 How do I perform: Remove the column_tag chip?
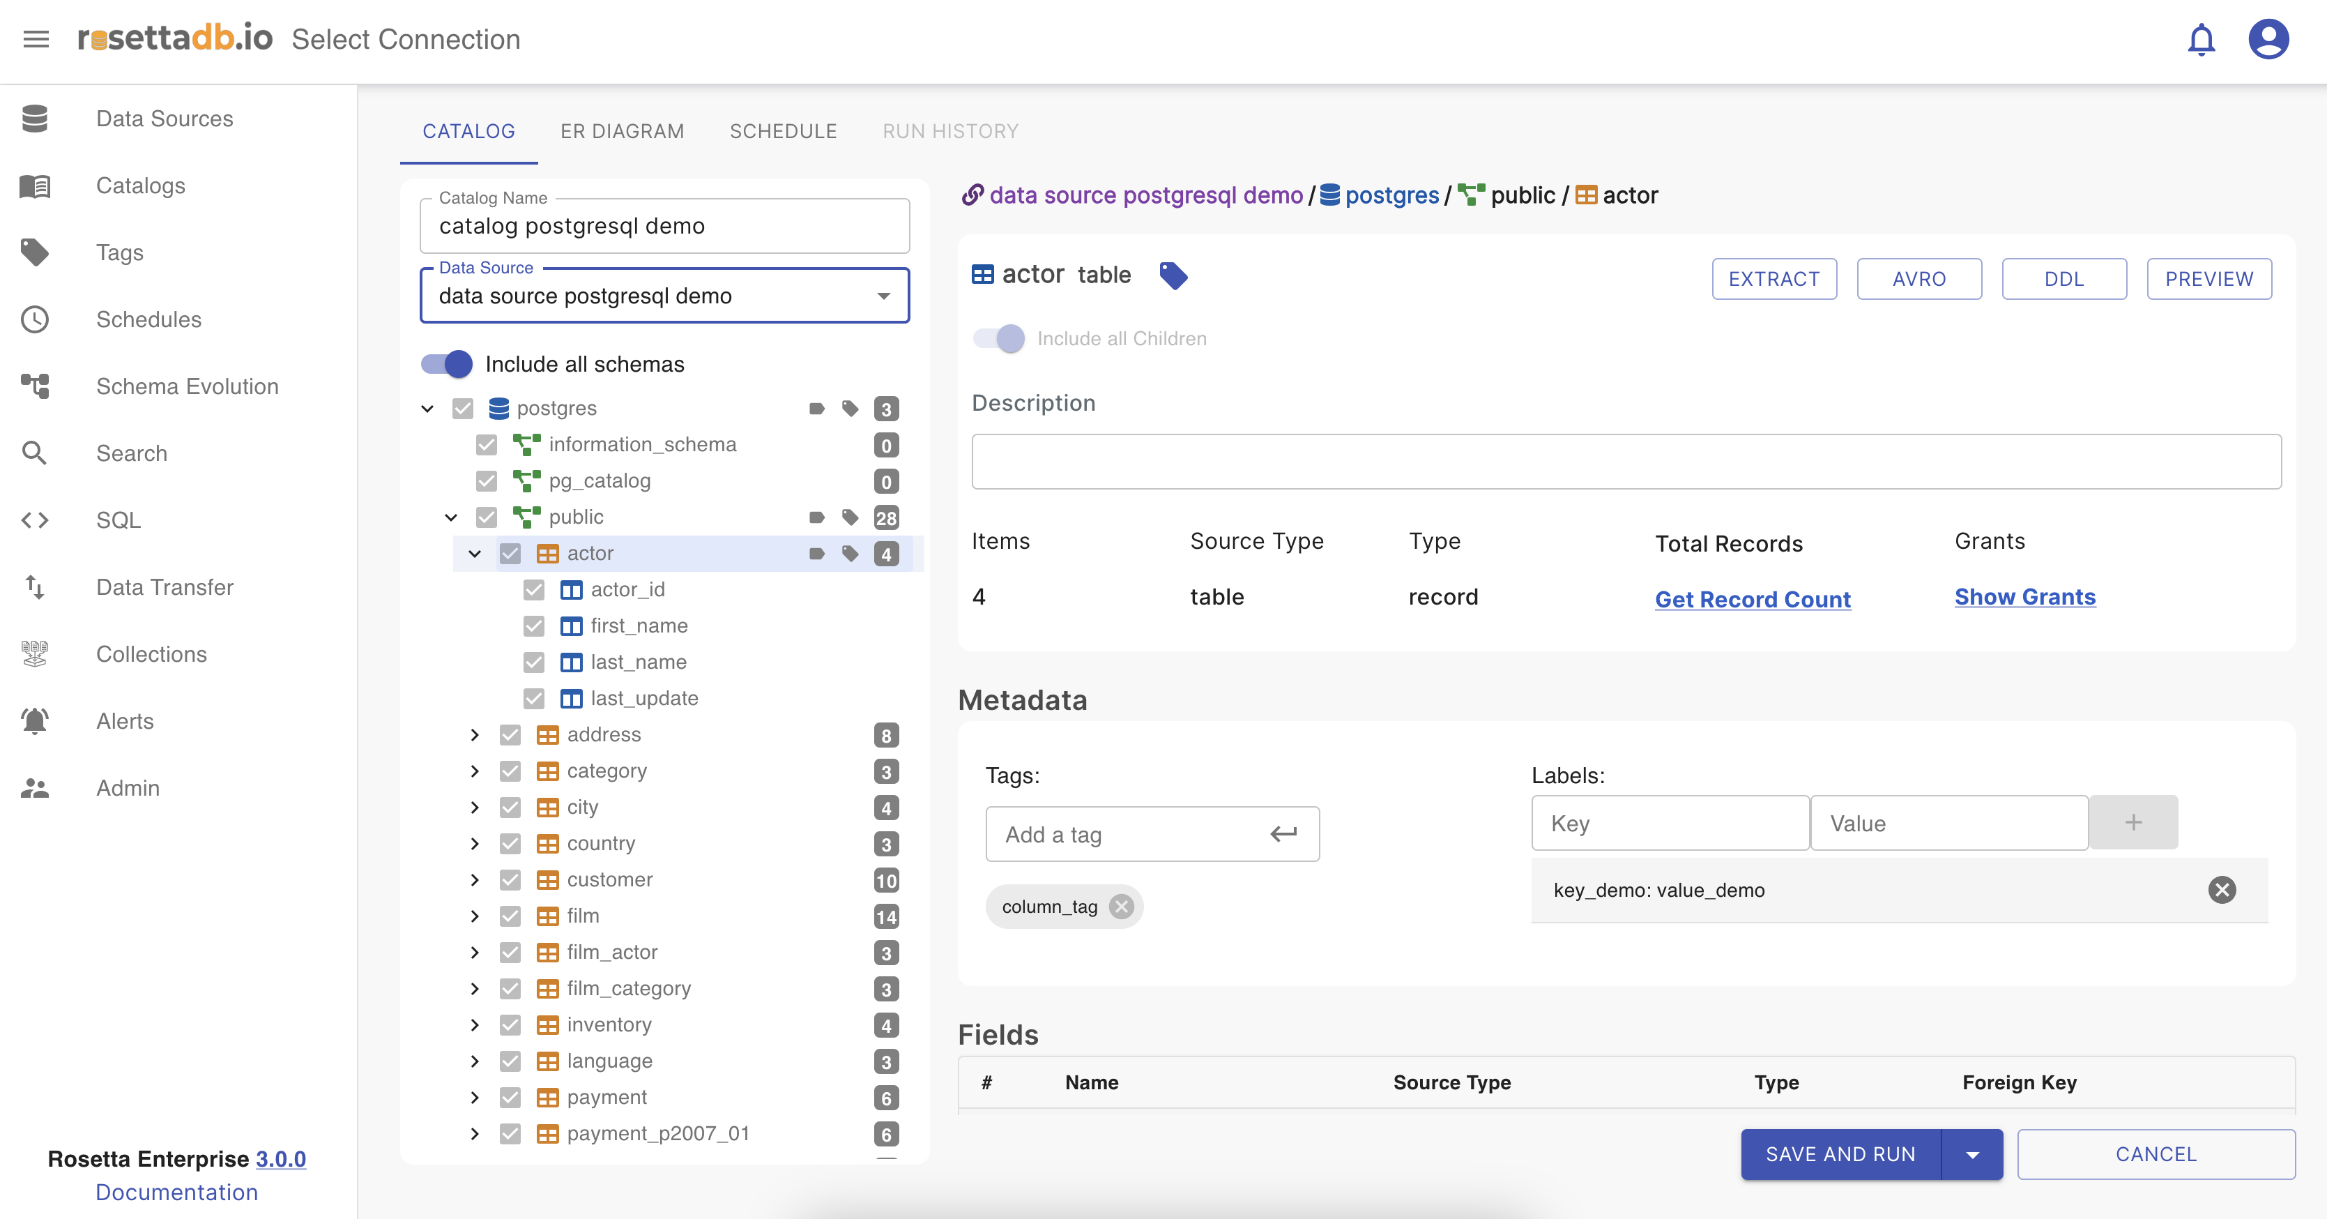coord(1121,907)
